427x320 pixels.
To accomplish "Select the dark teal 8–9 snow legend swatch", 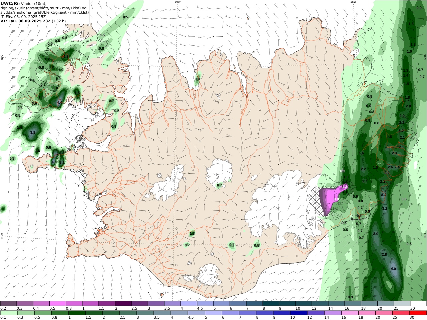I will [271, 303].
